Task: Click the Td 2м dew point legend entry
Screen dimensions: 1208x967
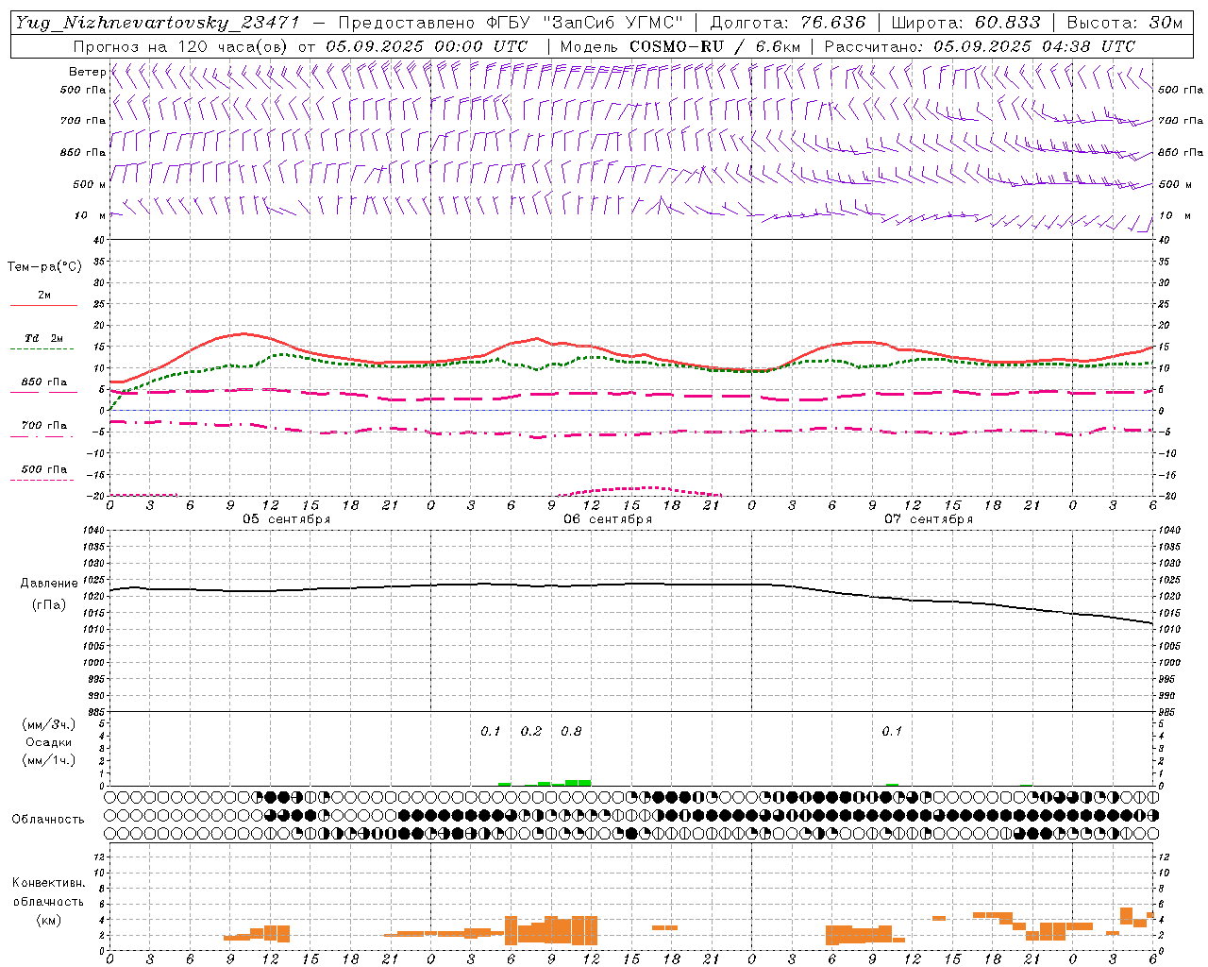Action: (43, 341)
